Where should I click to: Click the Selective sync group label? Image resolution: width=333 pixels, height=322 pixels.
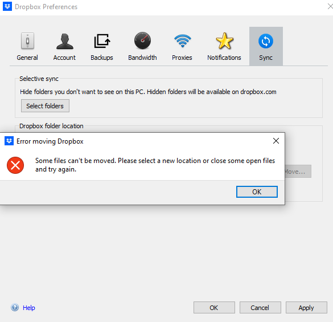pos(39,79)
